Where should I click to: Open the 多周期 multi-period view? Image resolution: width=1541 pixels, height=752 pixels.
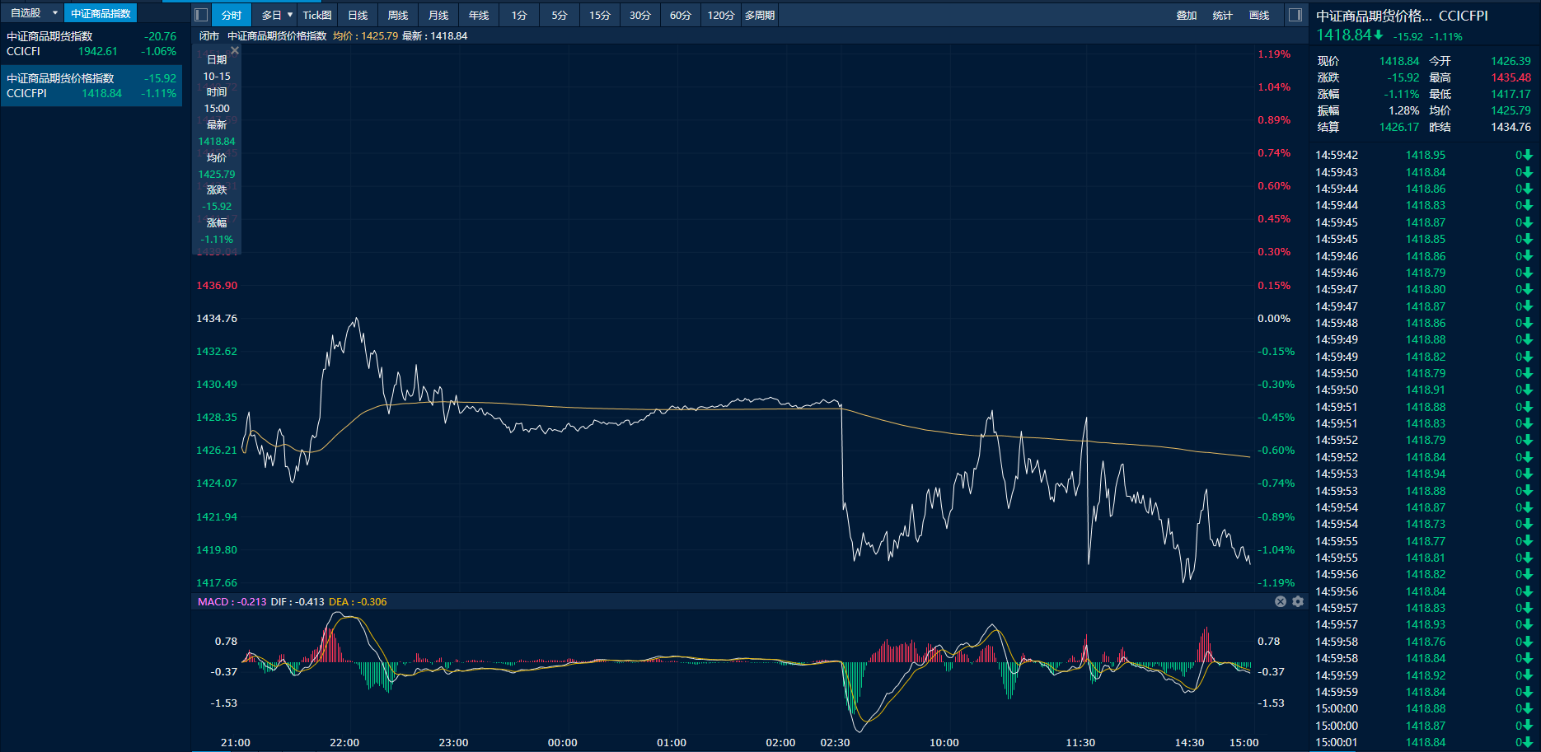759,15
